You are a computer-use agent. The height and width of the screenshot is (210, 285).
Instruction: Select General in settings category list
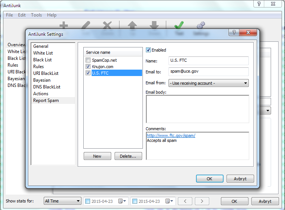[53, 46]
